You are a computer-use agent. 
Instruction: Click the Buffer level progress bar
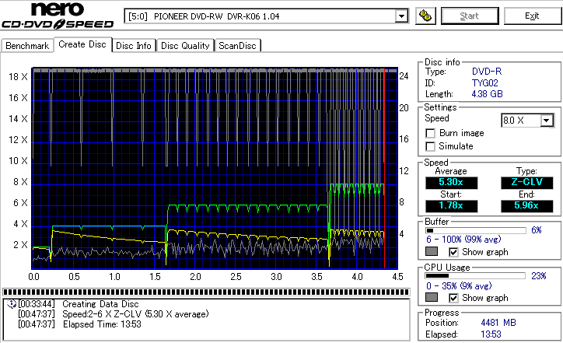coord(476,230)
